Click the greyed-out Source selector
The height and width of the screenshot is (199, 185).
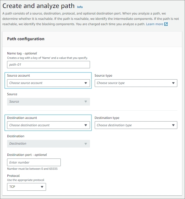tap(48, 101)
